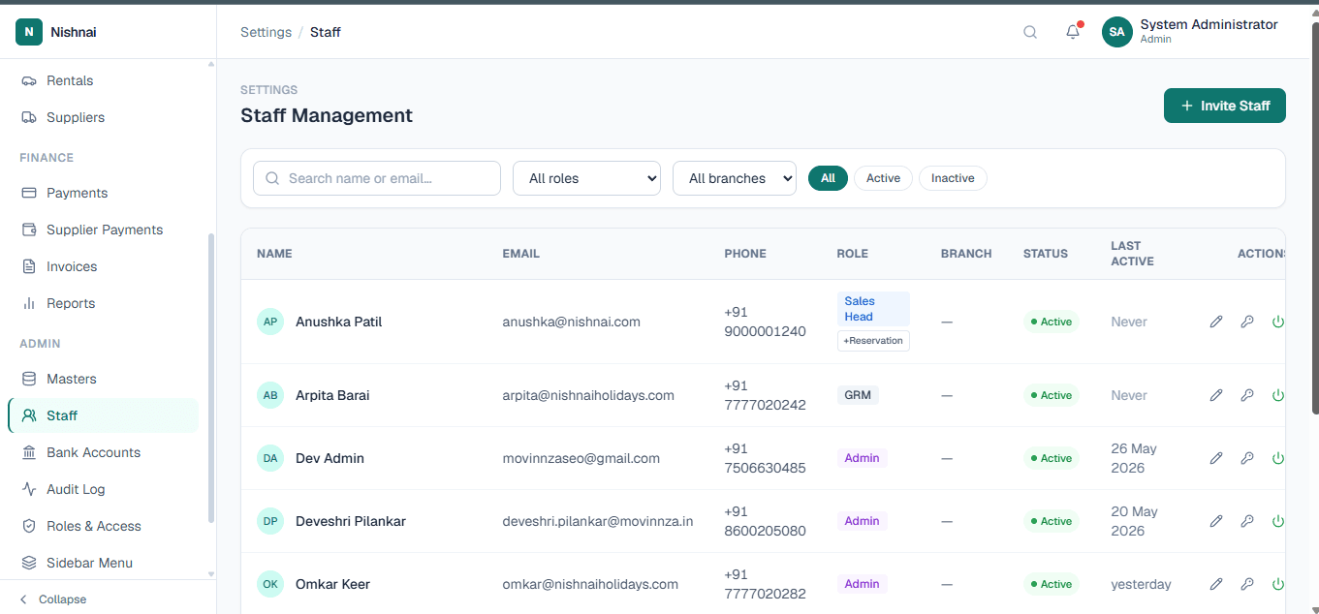This screenshot has width=1319, height=614.
Task: Toggle power icon for Deveshri Pilankar
Action: (x=1278, y=521)
